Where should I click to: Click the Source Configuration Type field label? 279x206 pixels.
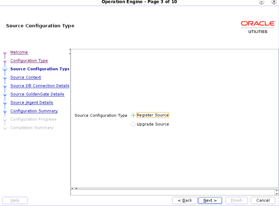[101, 115]
